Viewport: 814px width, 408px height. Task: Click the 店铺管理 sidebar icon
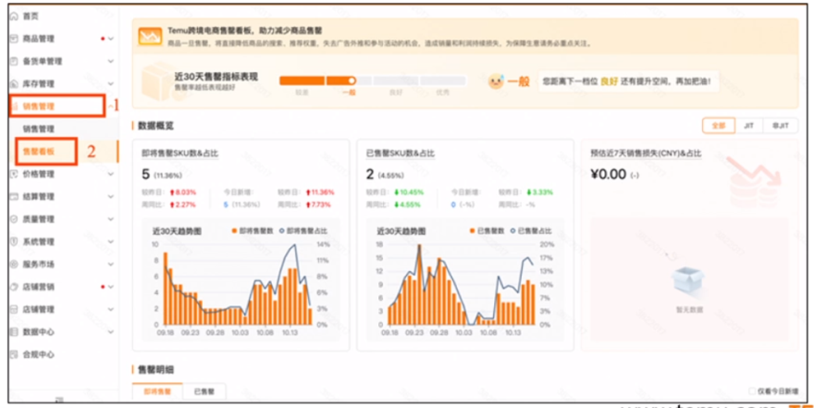[14, 309]
